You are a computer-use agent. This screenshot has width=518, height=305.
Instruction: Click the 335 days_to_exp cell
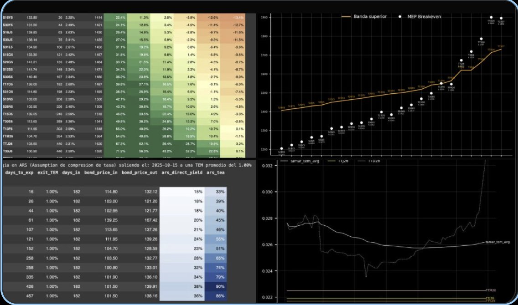[x=30, y=277]
